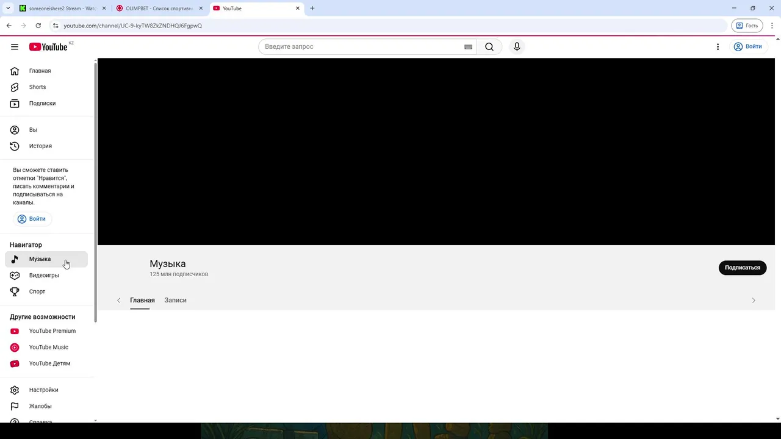781x439 pixels.
Task: Click the Музыка channel title
Action: pos(168,264)
